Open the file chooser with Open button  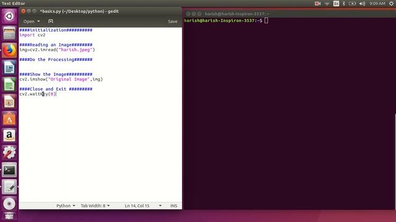point(29,22)
